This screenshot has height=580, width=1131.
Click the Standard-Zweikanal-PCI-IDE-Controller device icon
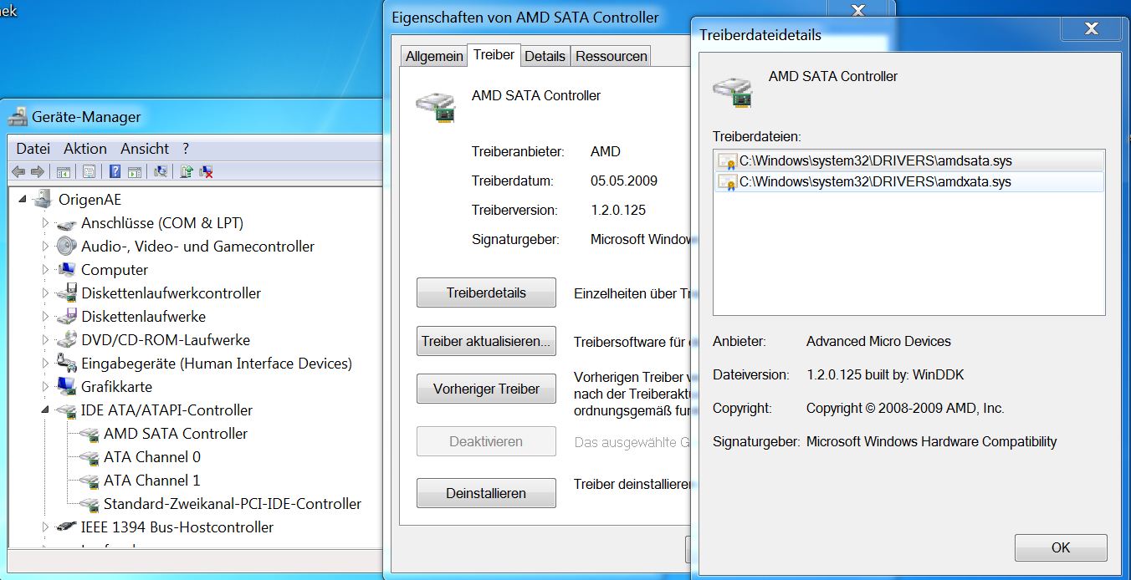coord(90,504)
